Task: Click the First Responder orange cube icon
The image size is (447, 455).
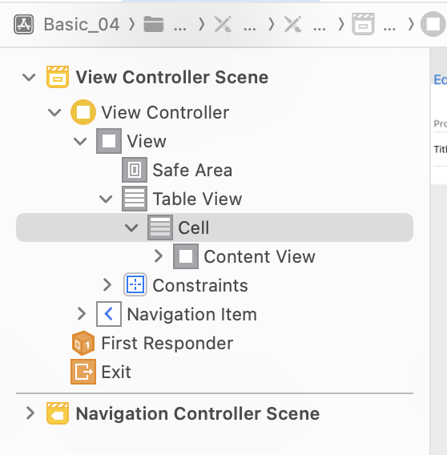Action: [x=83, y=343]
